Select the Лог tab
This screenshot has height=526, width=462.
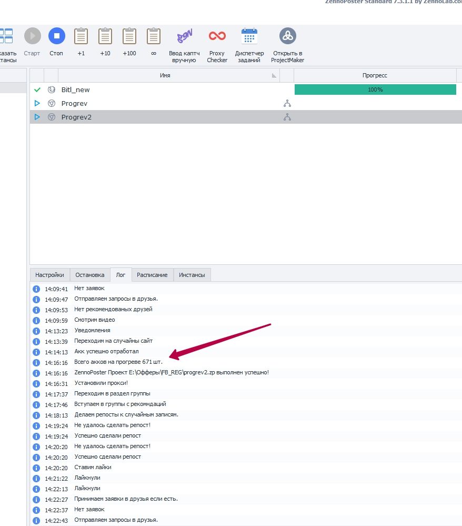(x=120, y=275)
